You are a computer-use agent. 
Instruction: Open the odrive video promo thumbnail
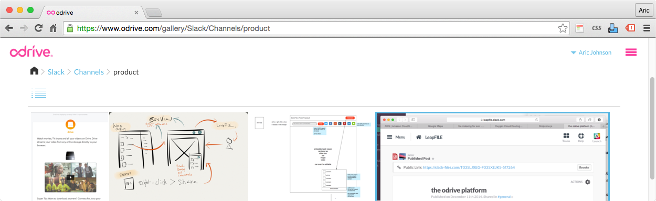click(70, 156)
